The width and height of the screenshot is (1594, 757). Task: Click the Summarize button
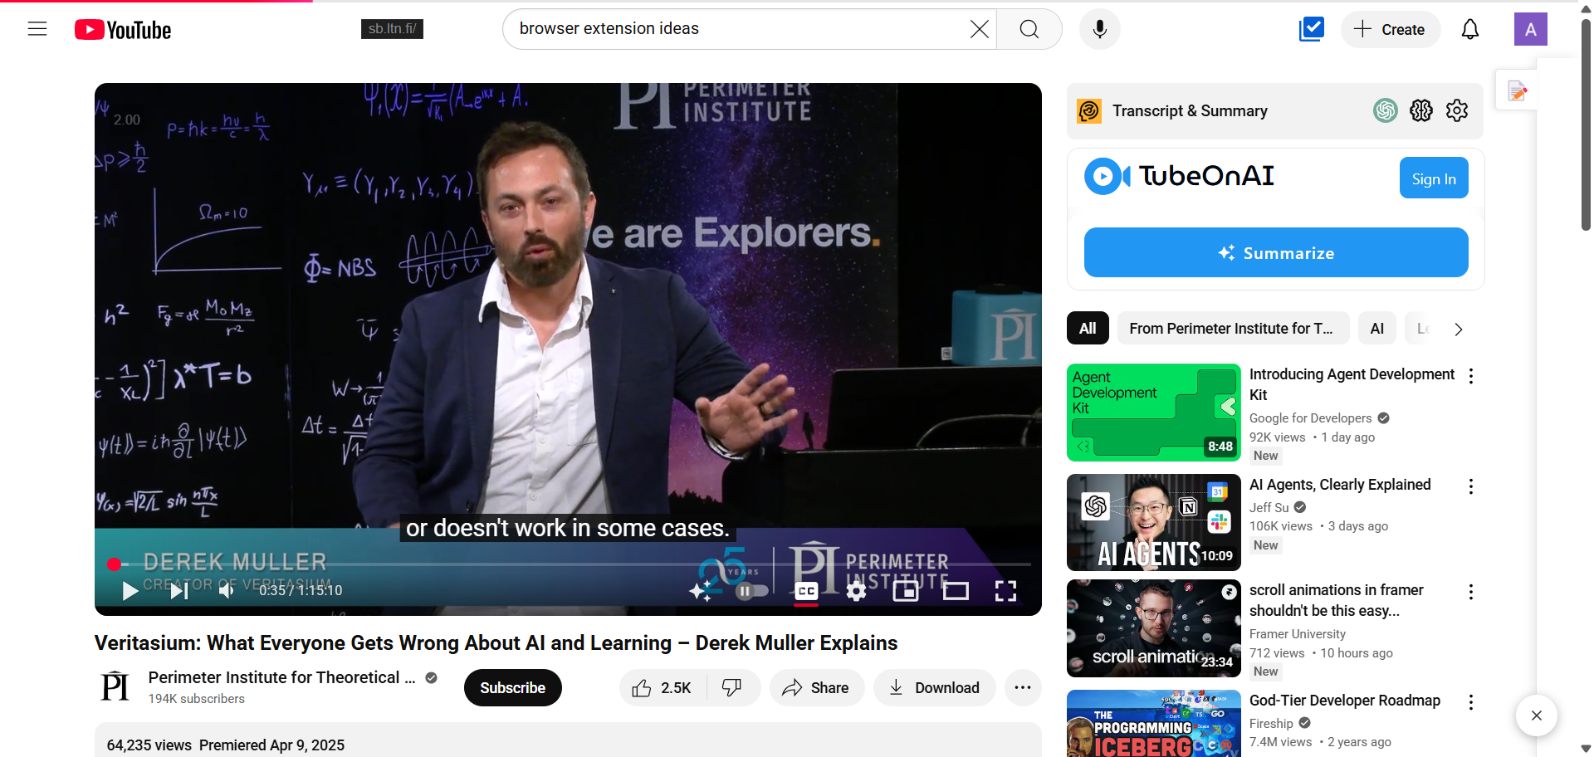1276,252
